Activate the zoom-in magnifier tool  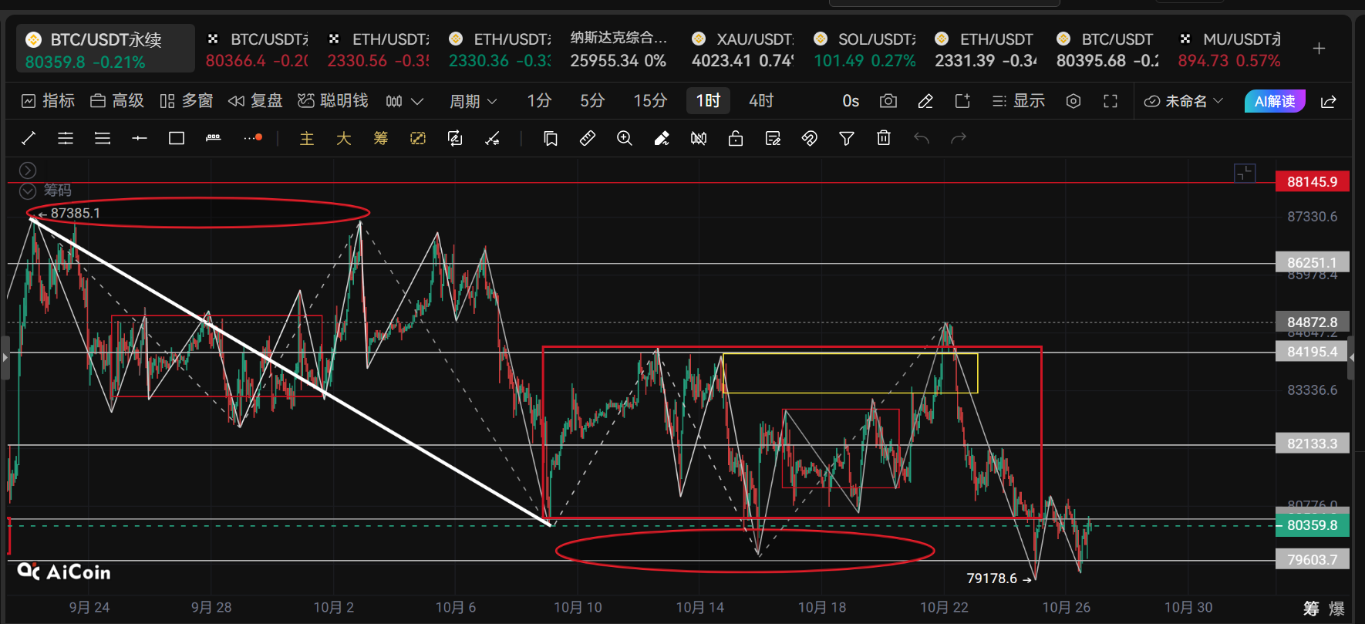click(625, 138)
